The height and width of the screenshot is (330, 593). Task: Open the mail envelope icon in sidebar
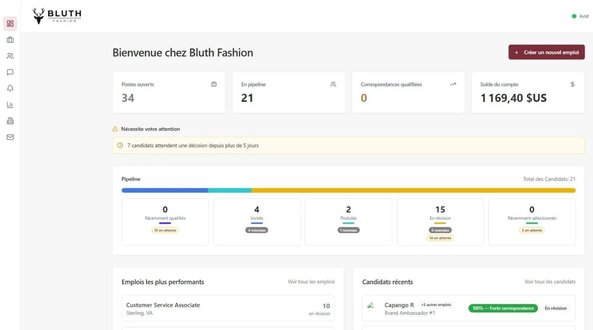10,137
